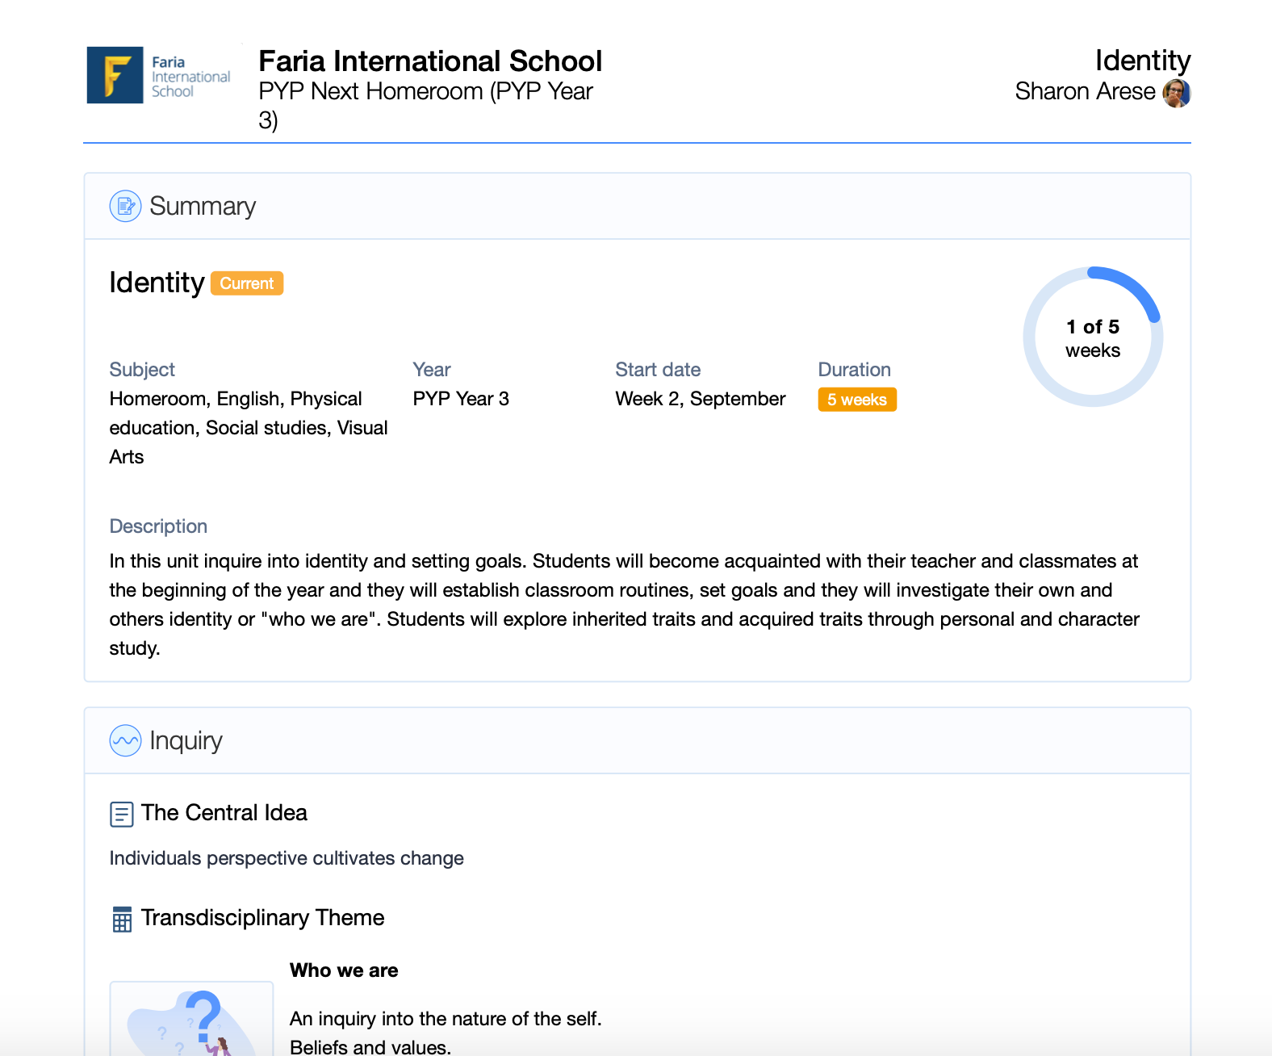Click the orange Current status badge
The width and height of the screenshot is (1272, 1056).
coord(247,283)
